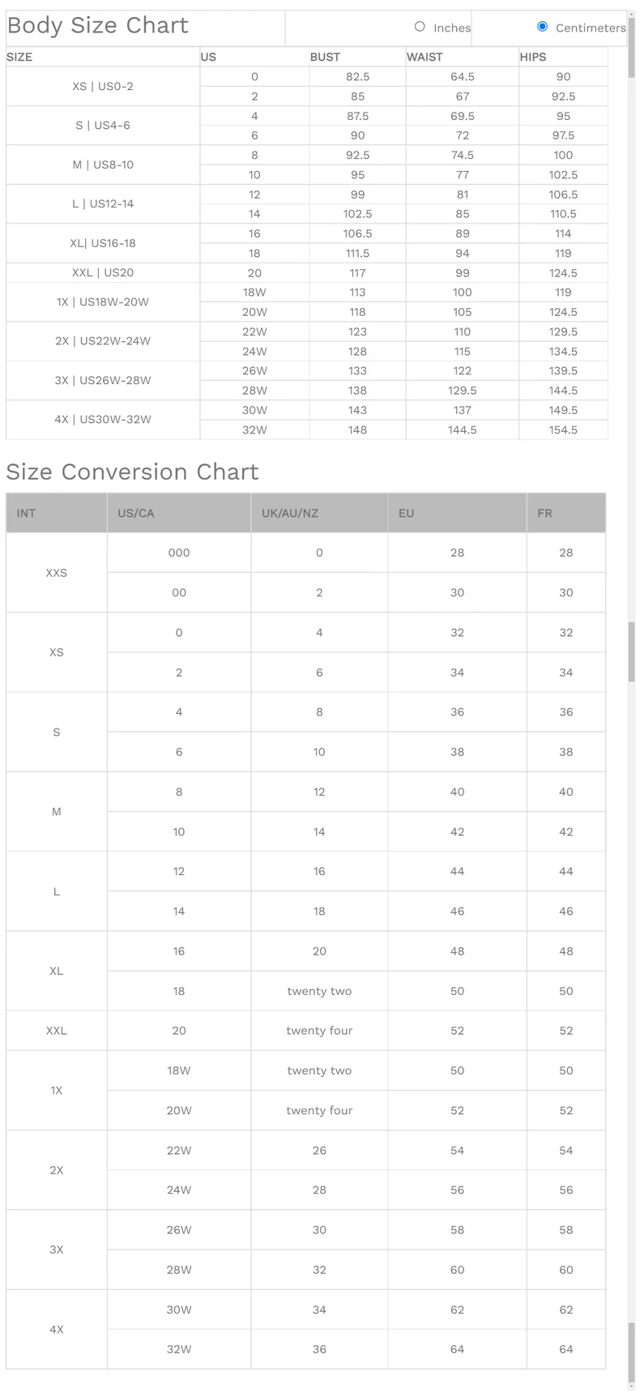Click the Size Conversion Chart heading
Image resolution: width=640 pixels, height=1397 pixels.
click(132, 472)
